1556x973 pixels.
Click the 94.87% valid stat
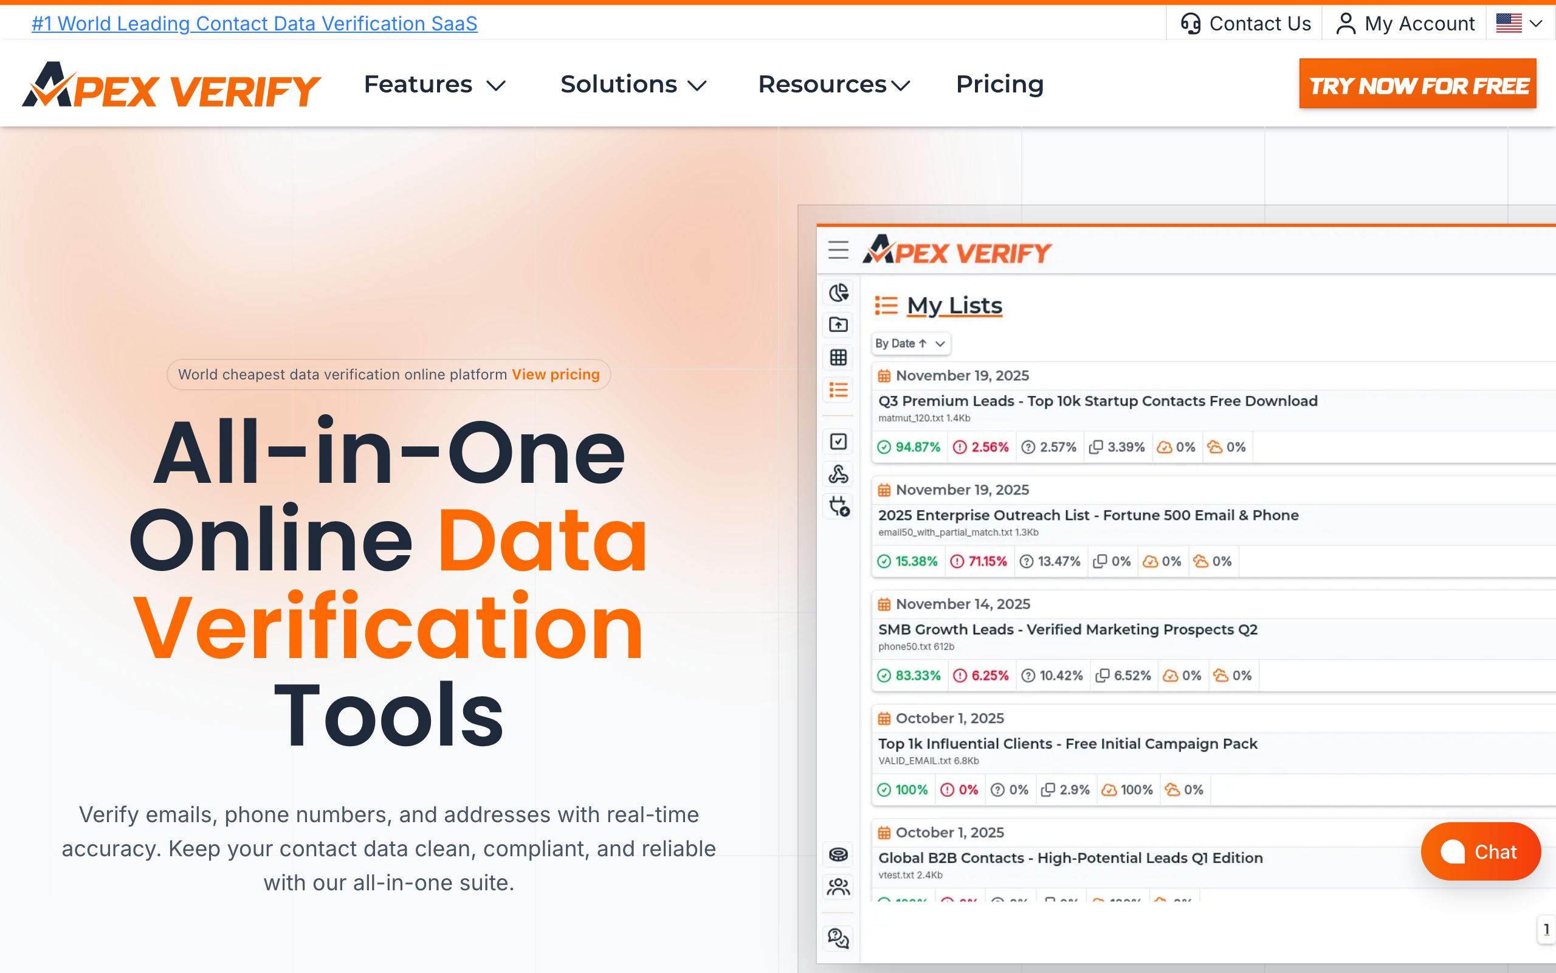909,447
